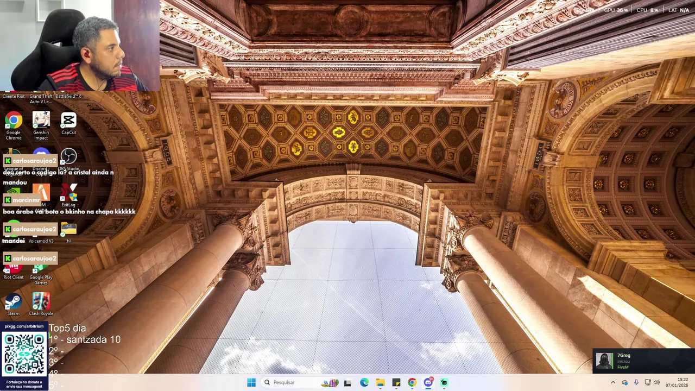Switch to Discord on the taskbar
The height and width of the screenshot is (391, 695).
428,382
